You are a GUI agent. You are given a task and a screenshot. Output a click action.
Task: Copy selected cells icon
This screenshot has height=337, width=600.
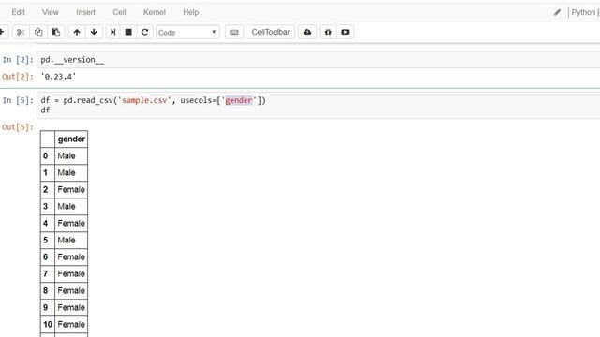click(x=38, y=32)
